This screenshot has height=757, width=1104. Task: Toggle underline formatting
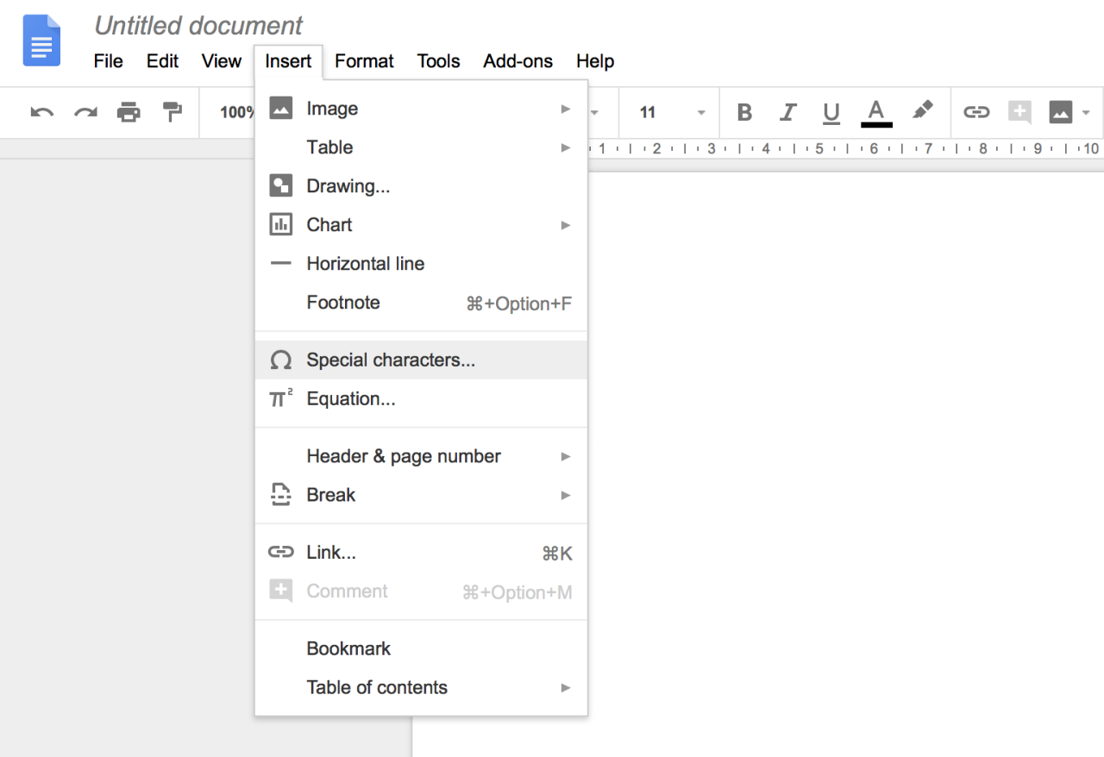(x=831, y=112)
